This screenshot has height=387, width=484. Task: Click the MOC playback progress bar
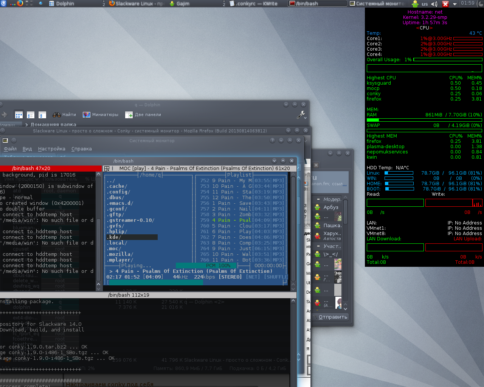[197, 282]
